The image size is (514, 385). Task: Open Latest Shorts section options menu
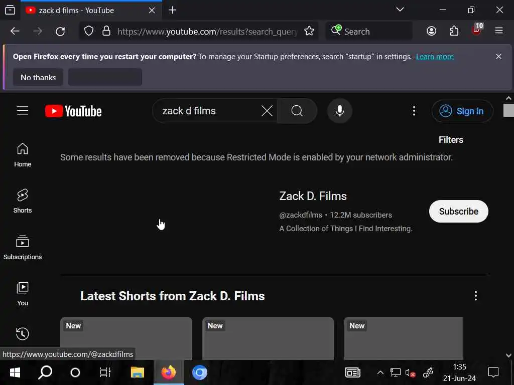[x=476, y=296]
